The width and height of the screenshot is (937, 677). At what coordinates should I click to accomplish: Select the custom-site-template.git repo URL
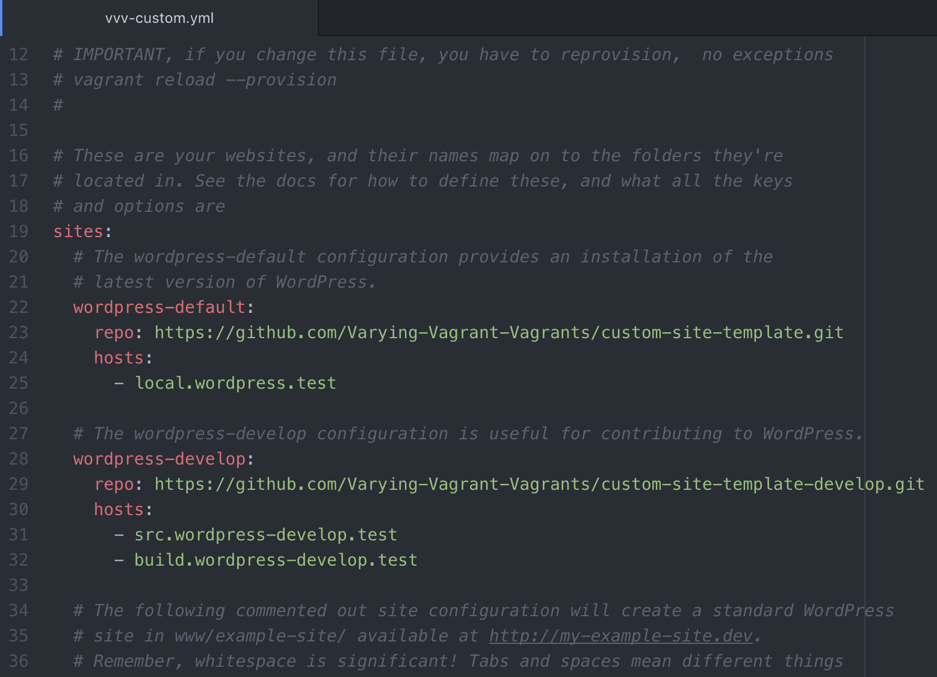tap(498, 332)
